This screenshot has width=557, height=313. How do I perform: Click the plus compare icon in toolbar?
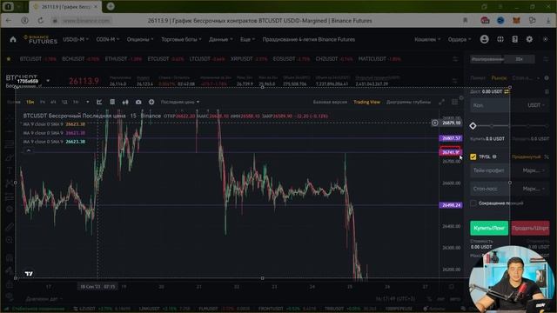(151, 102)
